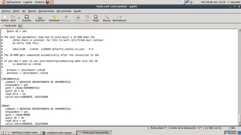The image size is (241, 135).
Task: Paste the clipboard with Pegar
Action: (x=96, y=18)
